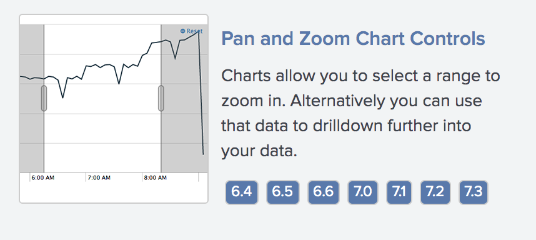The image size is (536, 240).
Task: Click the 8:00 AM axis label
Action: [155, 178]
